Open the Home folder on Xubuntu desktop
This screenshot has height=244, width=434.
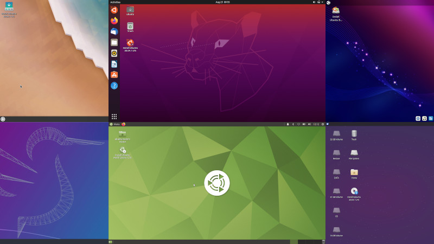click(354, 172)
